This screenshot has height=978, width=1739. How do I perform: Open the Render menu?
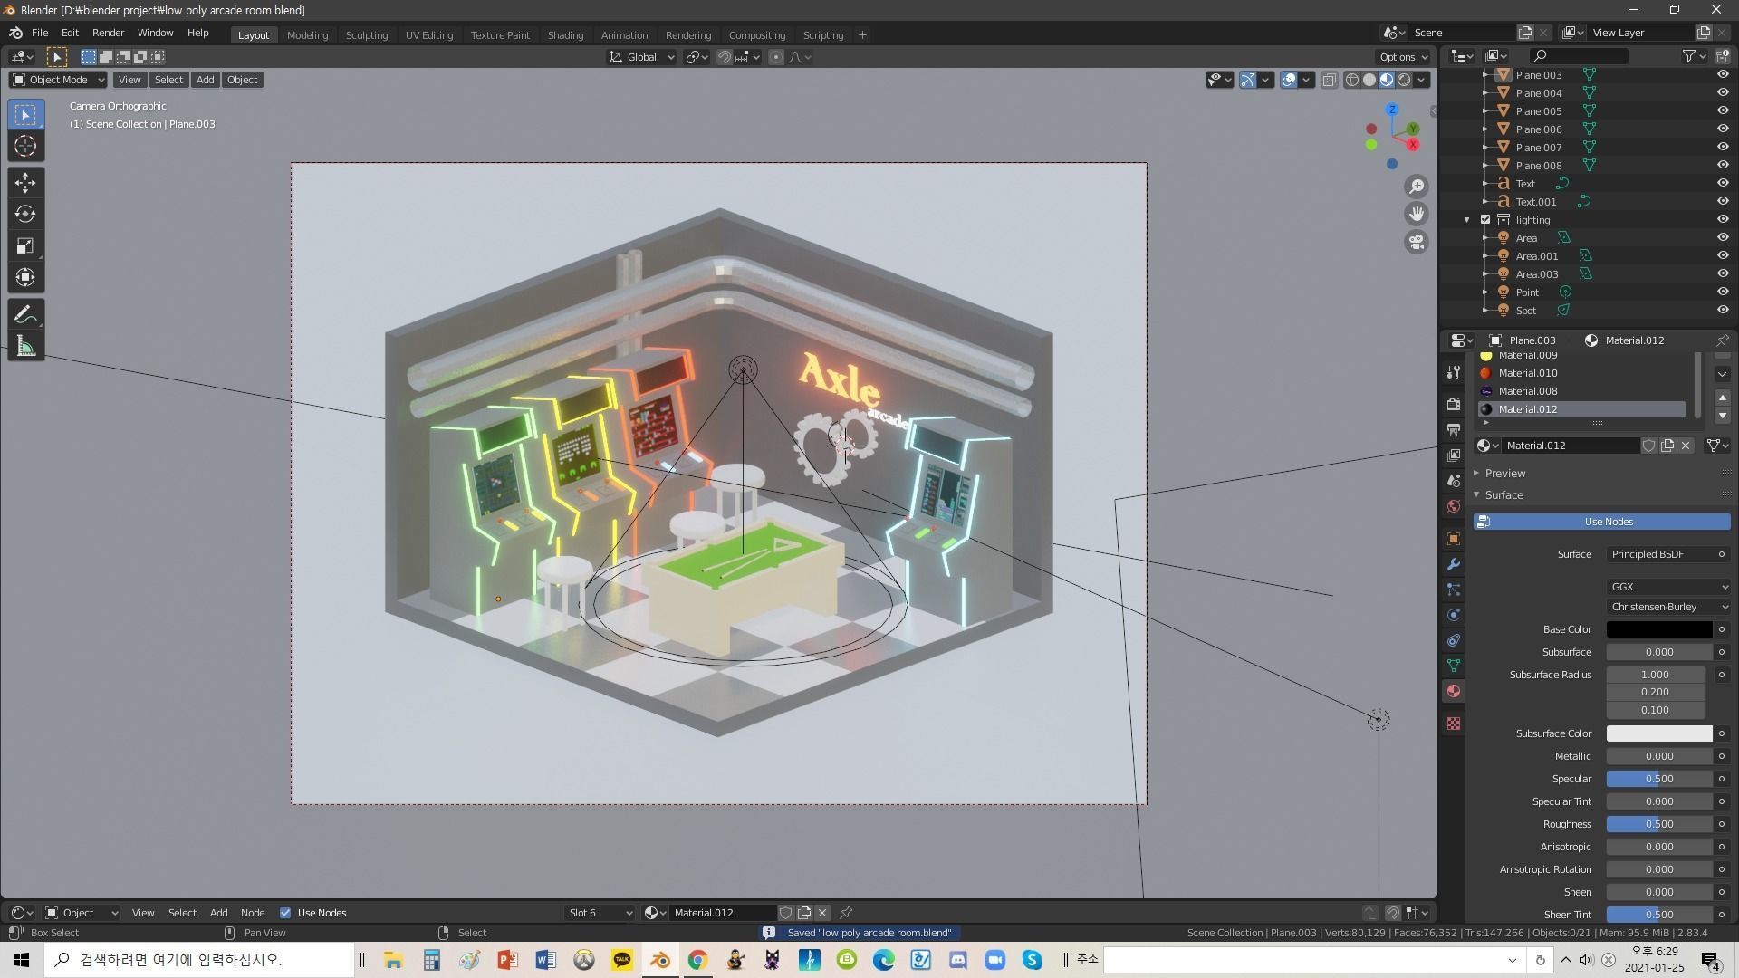[108, 33]
